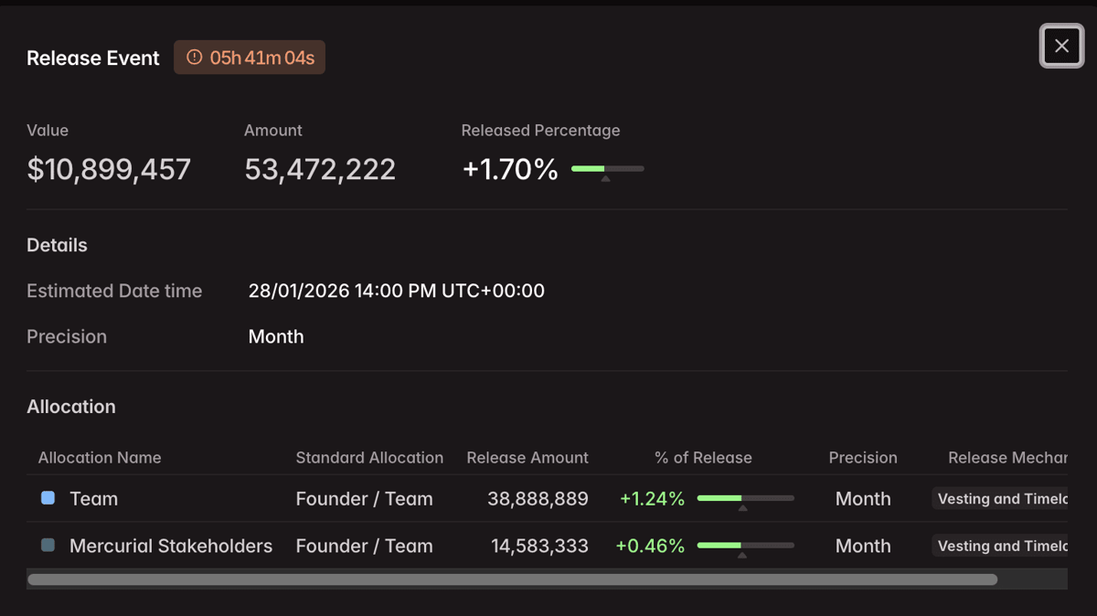Click the Precision column header in the table
Screen dimensions: 1097x616
coord(863,458)
